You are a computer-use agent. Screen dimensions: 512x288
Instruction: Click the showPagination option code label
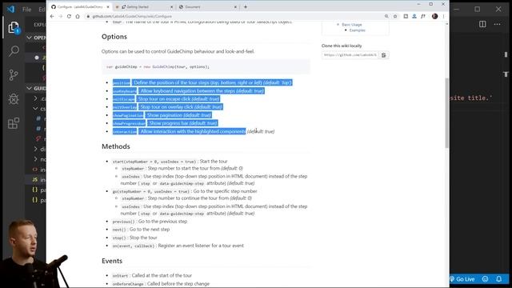coord(128,115)
